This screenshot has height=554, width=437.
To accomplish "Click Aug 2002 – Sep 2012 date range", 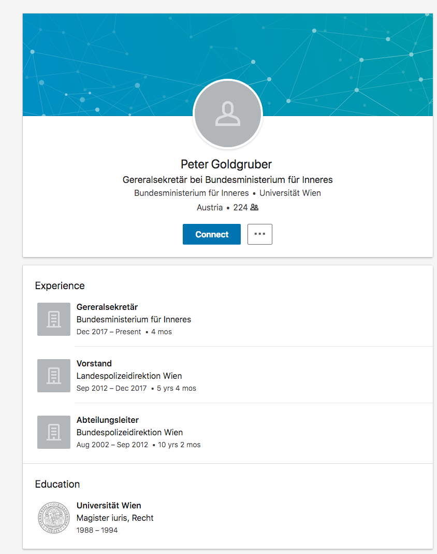I will pyautogui.click(x=112, y=445).
